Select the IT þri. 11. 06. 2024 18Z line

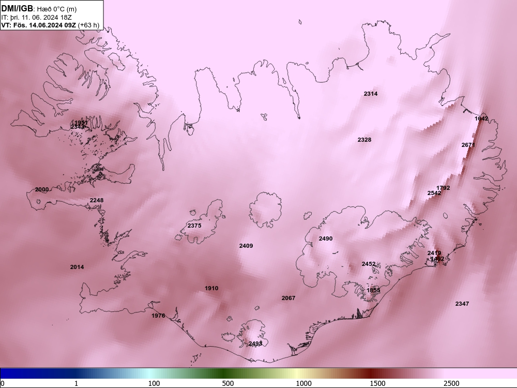tap(36, 17)
